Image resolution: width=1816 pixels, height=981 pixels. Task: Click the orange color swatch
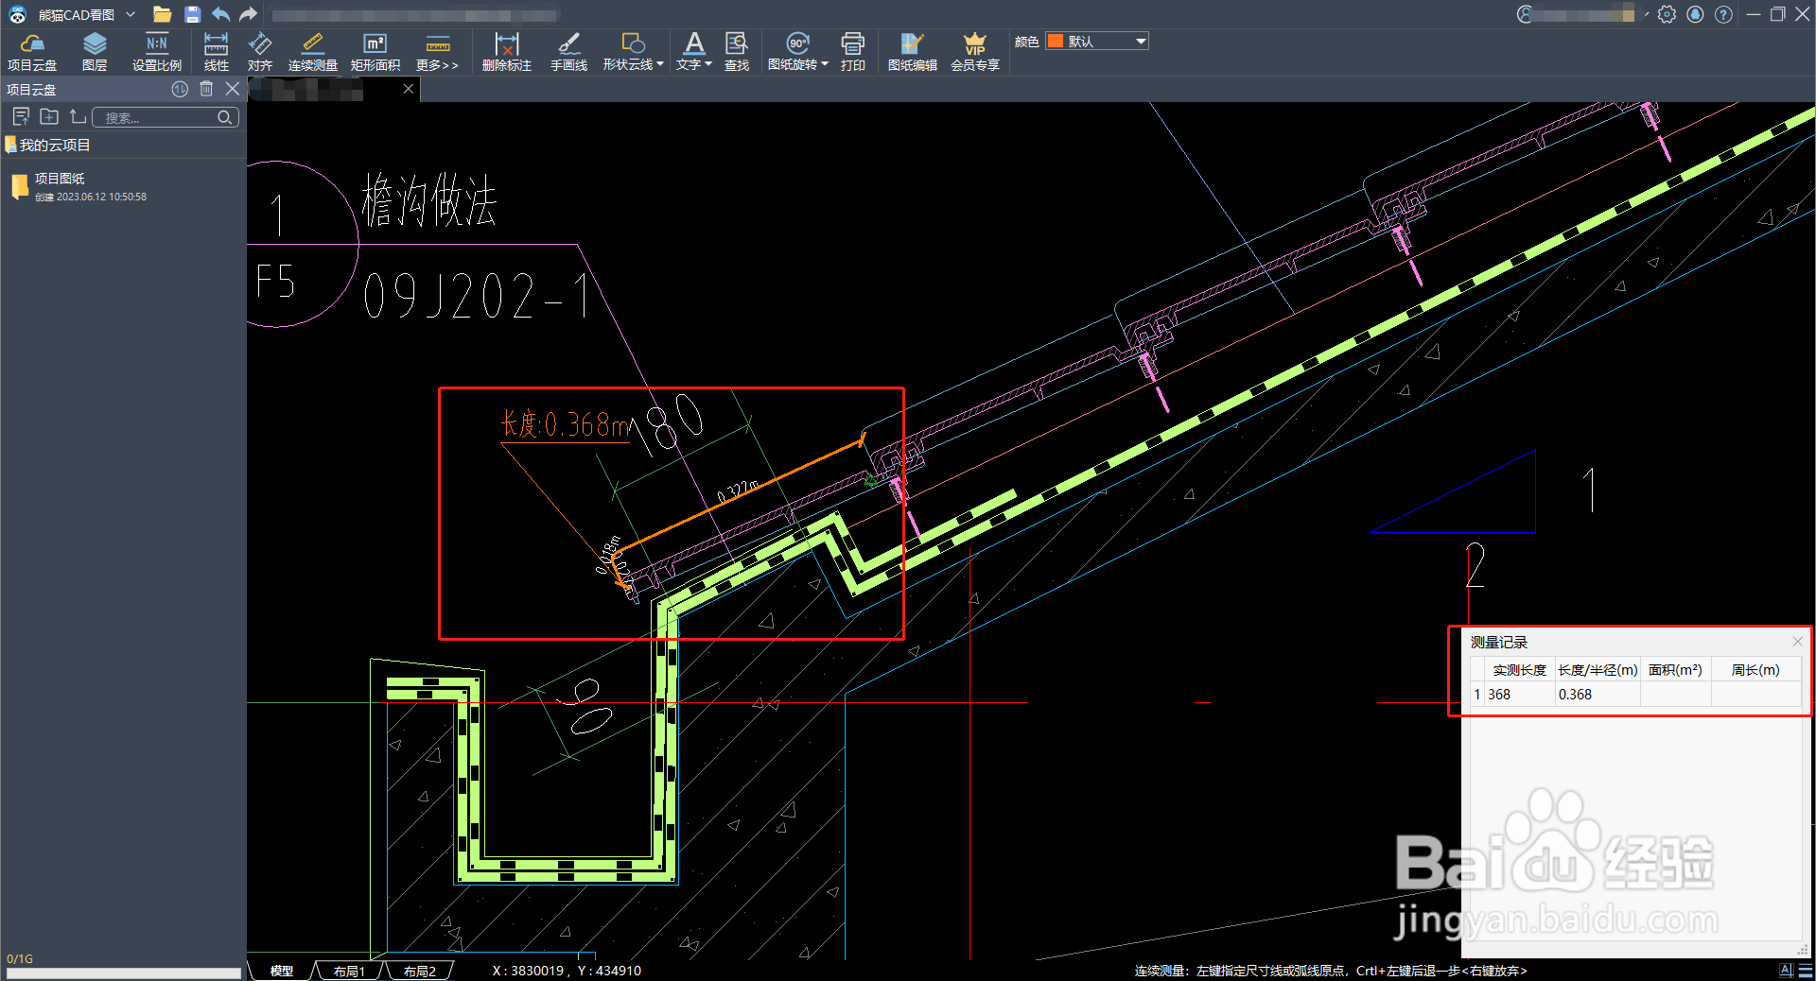coord(1056,42)
